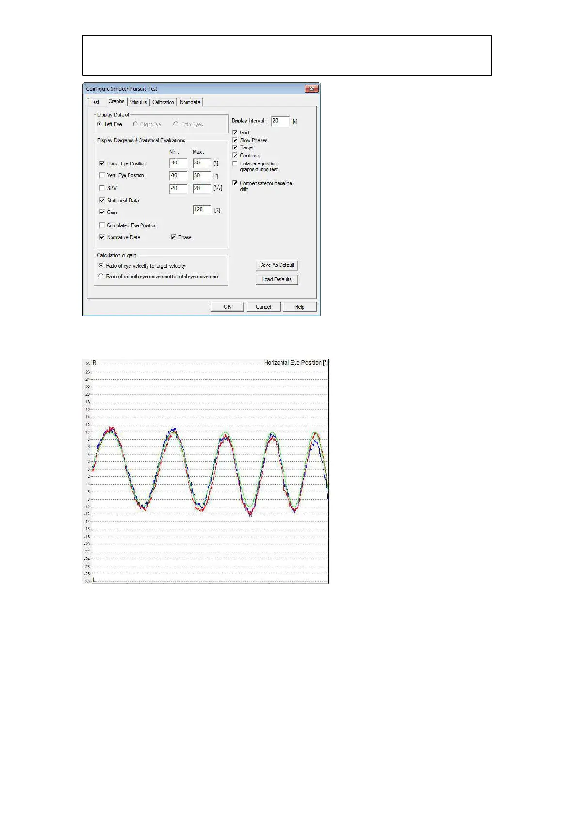Toggle Normative Data checkbox
Viewport: 577px width, 817px height.
coord(102,237)
